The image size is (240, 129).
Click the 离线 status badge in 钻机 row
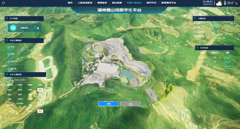pos(40,90)
